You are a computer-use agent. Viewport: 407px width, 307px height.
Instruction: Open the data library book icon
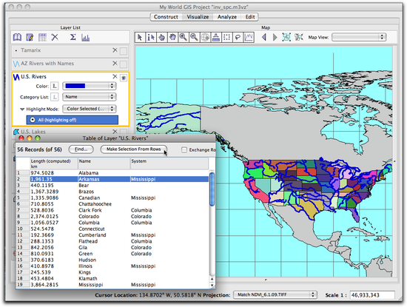coord(17,38)
